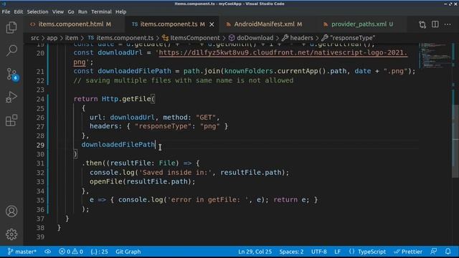The width and height of the screenshot is (459, 258).
Task: Open the Run menu
Action: (82, 12)
